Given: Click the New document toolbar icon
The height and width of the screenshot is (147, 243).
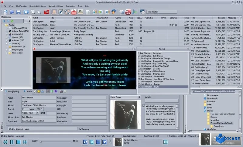Looking at the screenshot, I should (x=5, y=12).
